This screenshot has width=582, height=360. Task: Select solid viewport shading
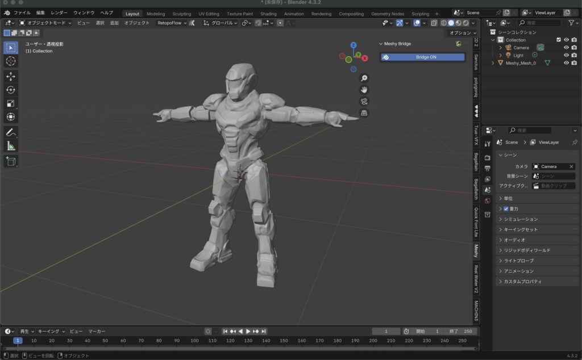tap(451, 23)
